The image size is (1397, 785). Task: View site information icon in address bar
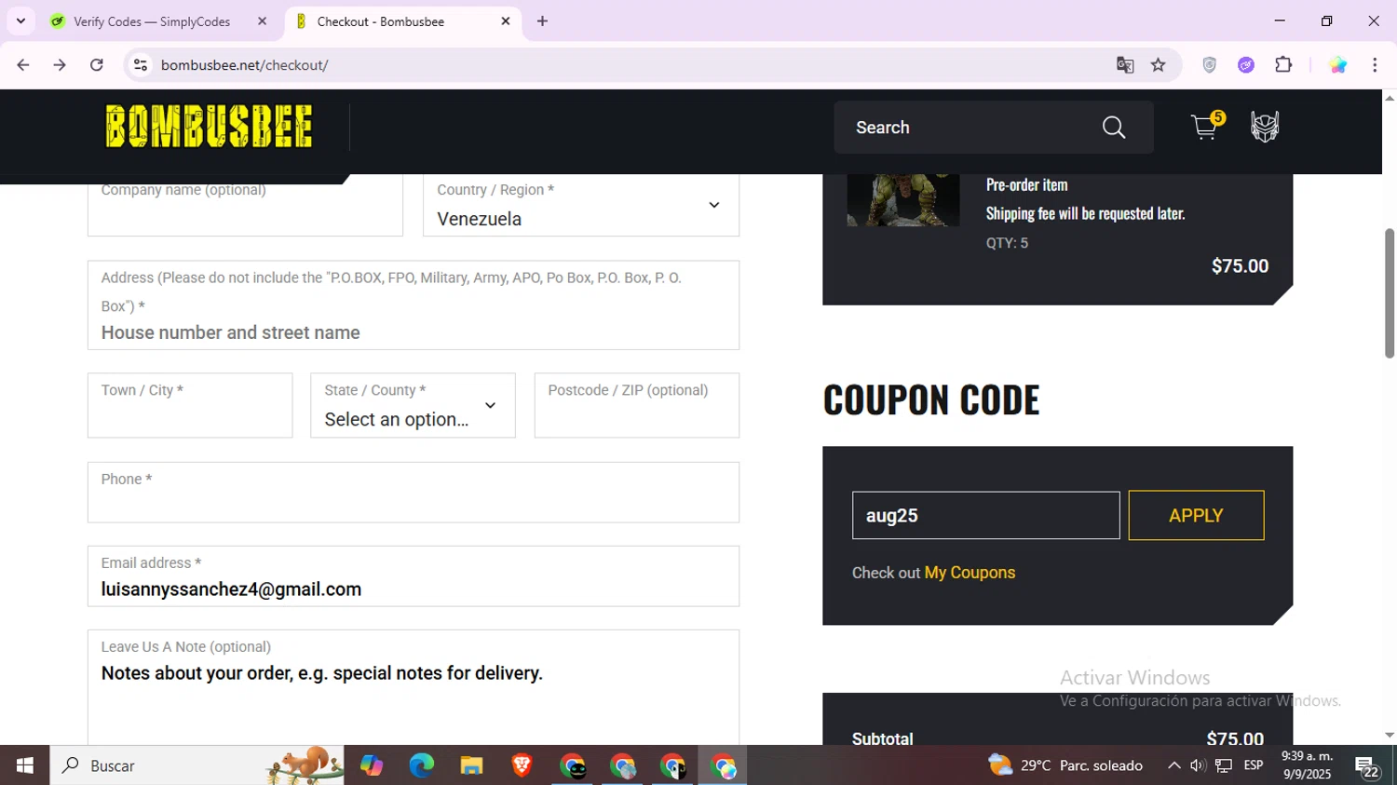[141, 65]
